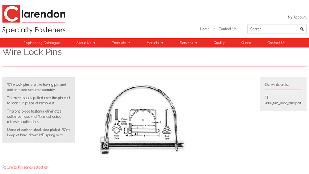Click the PDF file icon under Downloads
Image resolution: width=309 pixels, height=174 pixels.
click(x=267, y=97)
